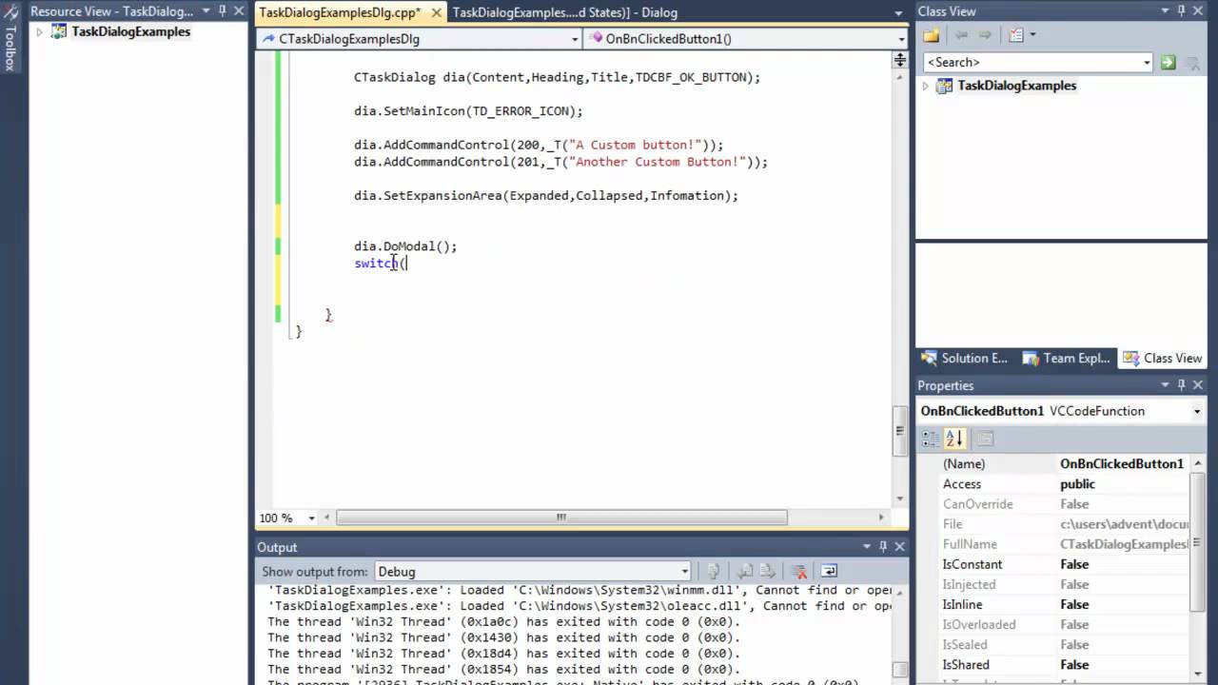
Task: Open Resource View window position dropdown arrow
Action: tap(206, 11)
